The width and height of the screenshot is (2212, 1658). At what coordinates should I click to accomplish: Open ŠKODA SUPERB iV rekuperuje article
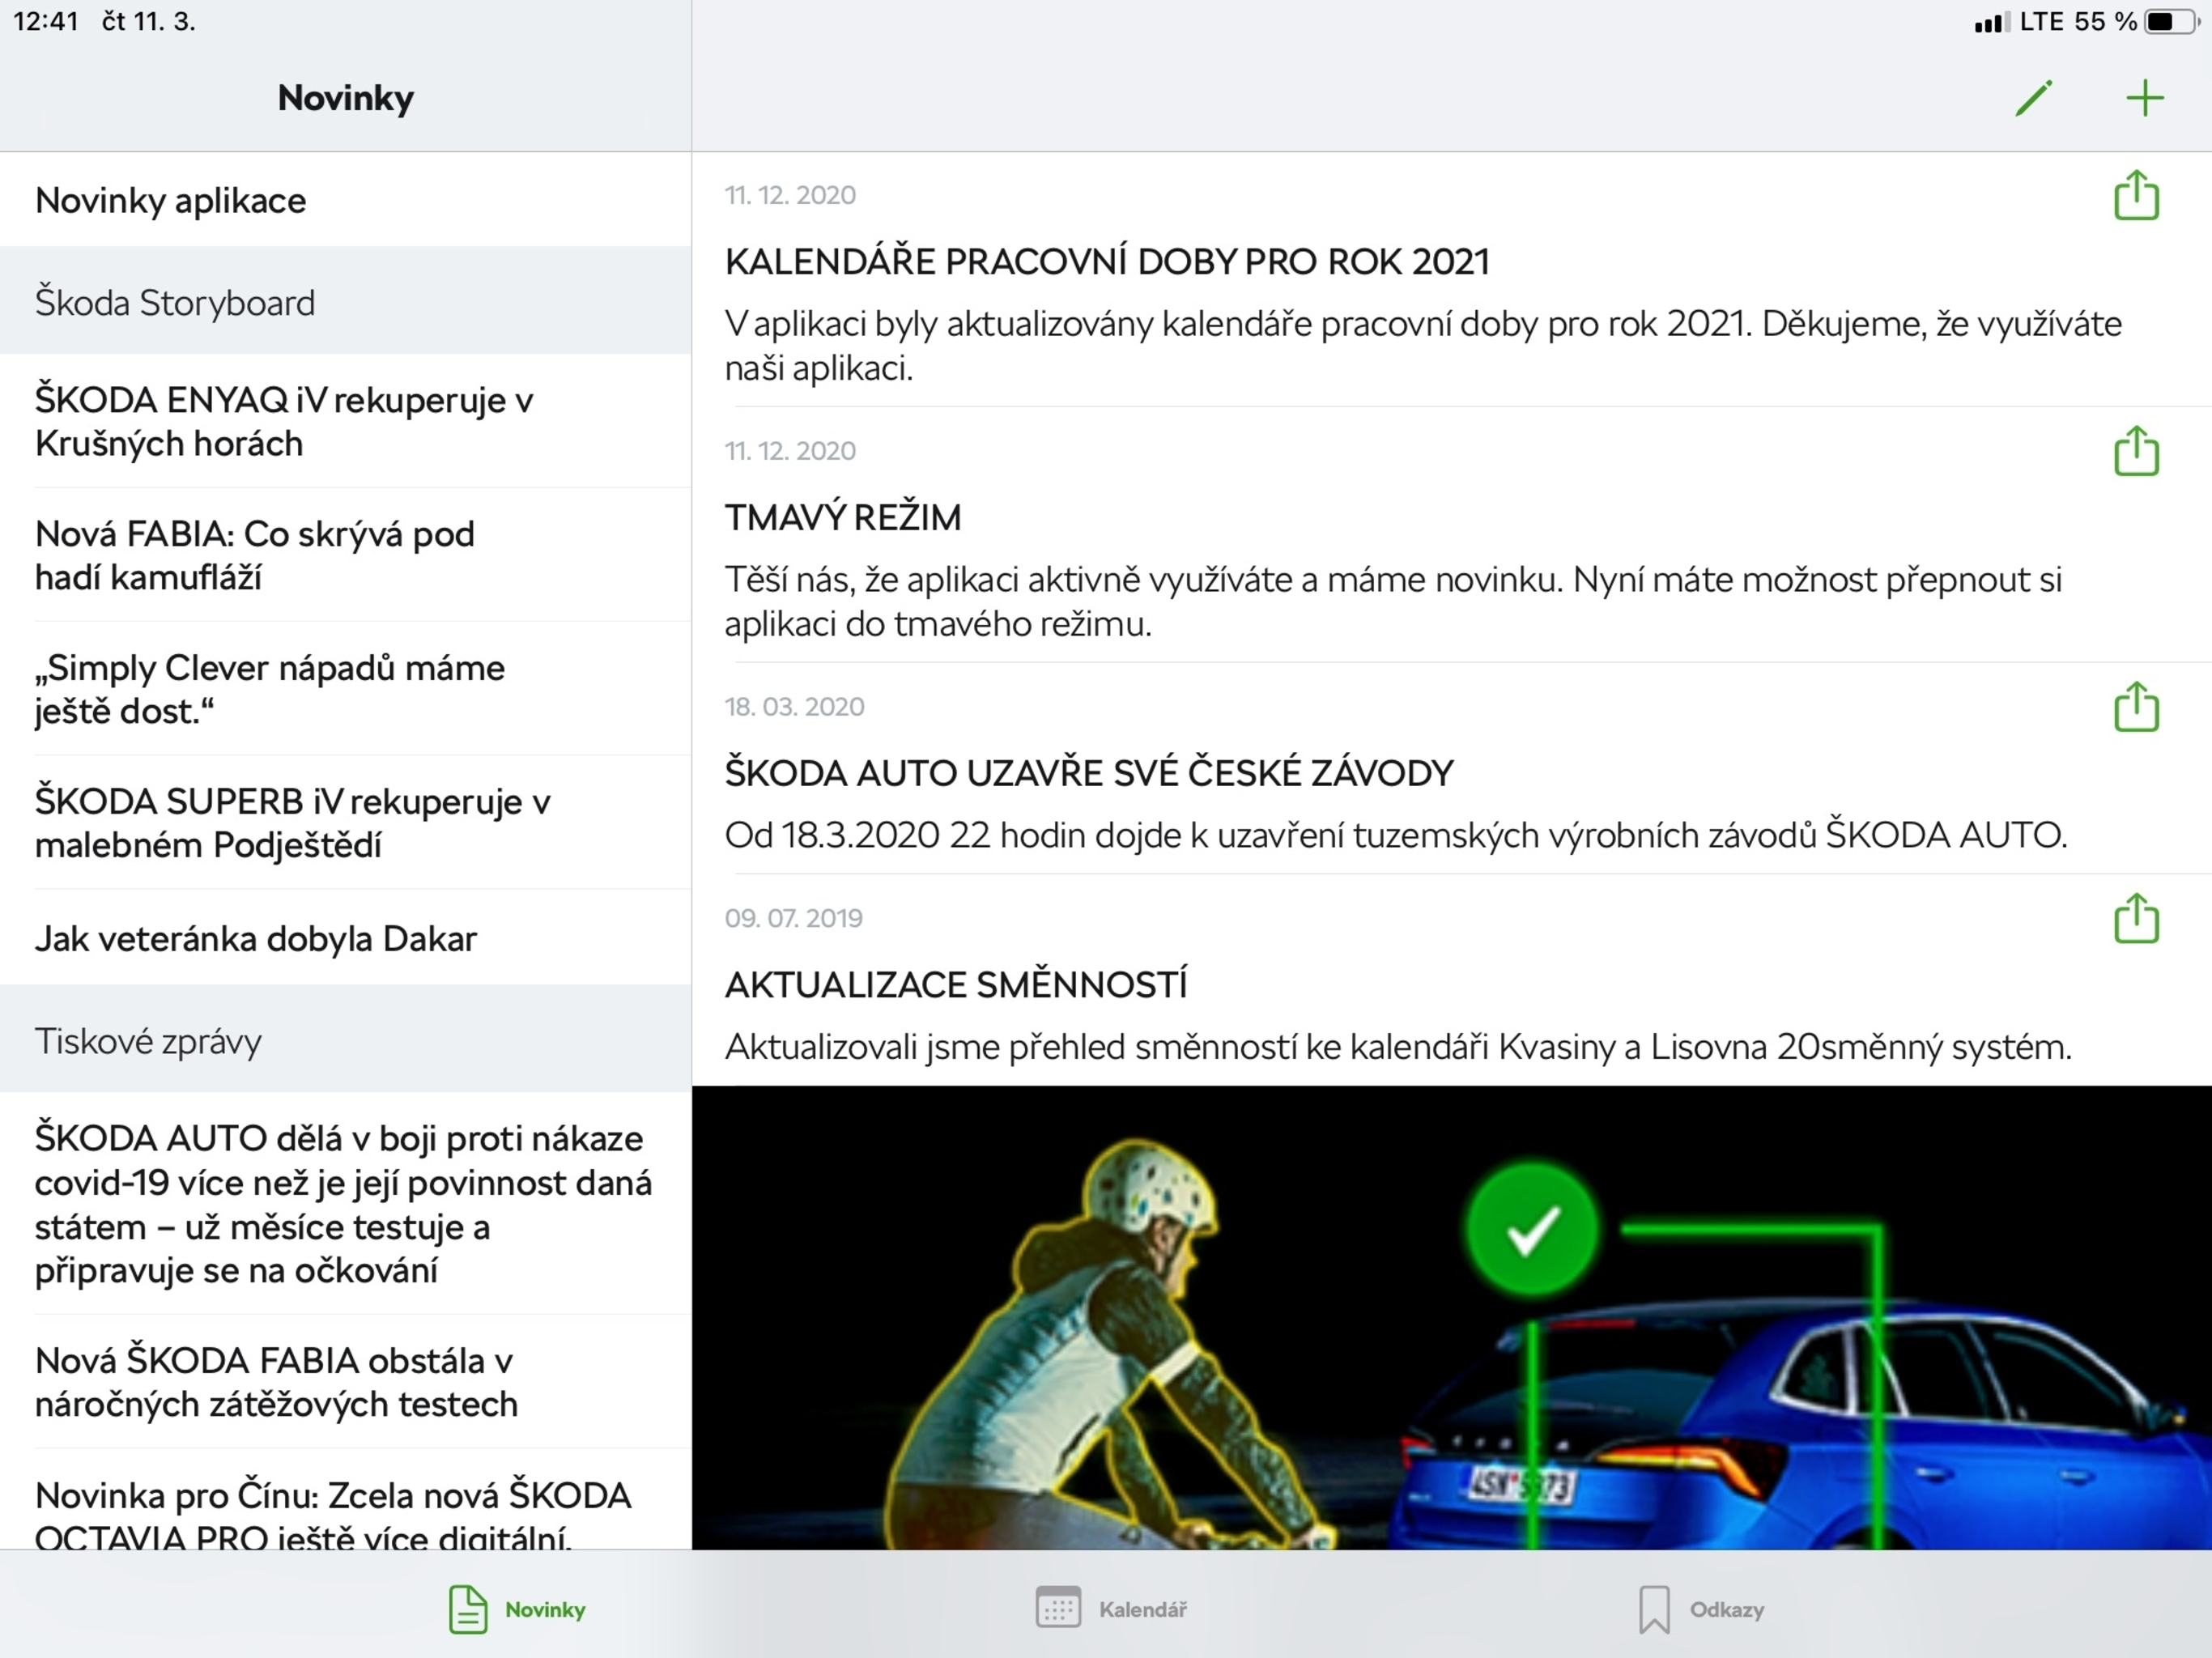coord(346,823)
